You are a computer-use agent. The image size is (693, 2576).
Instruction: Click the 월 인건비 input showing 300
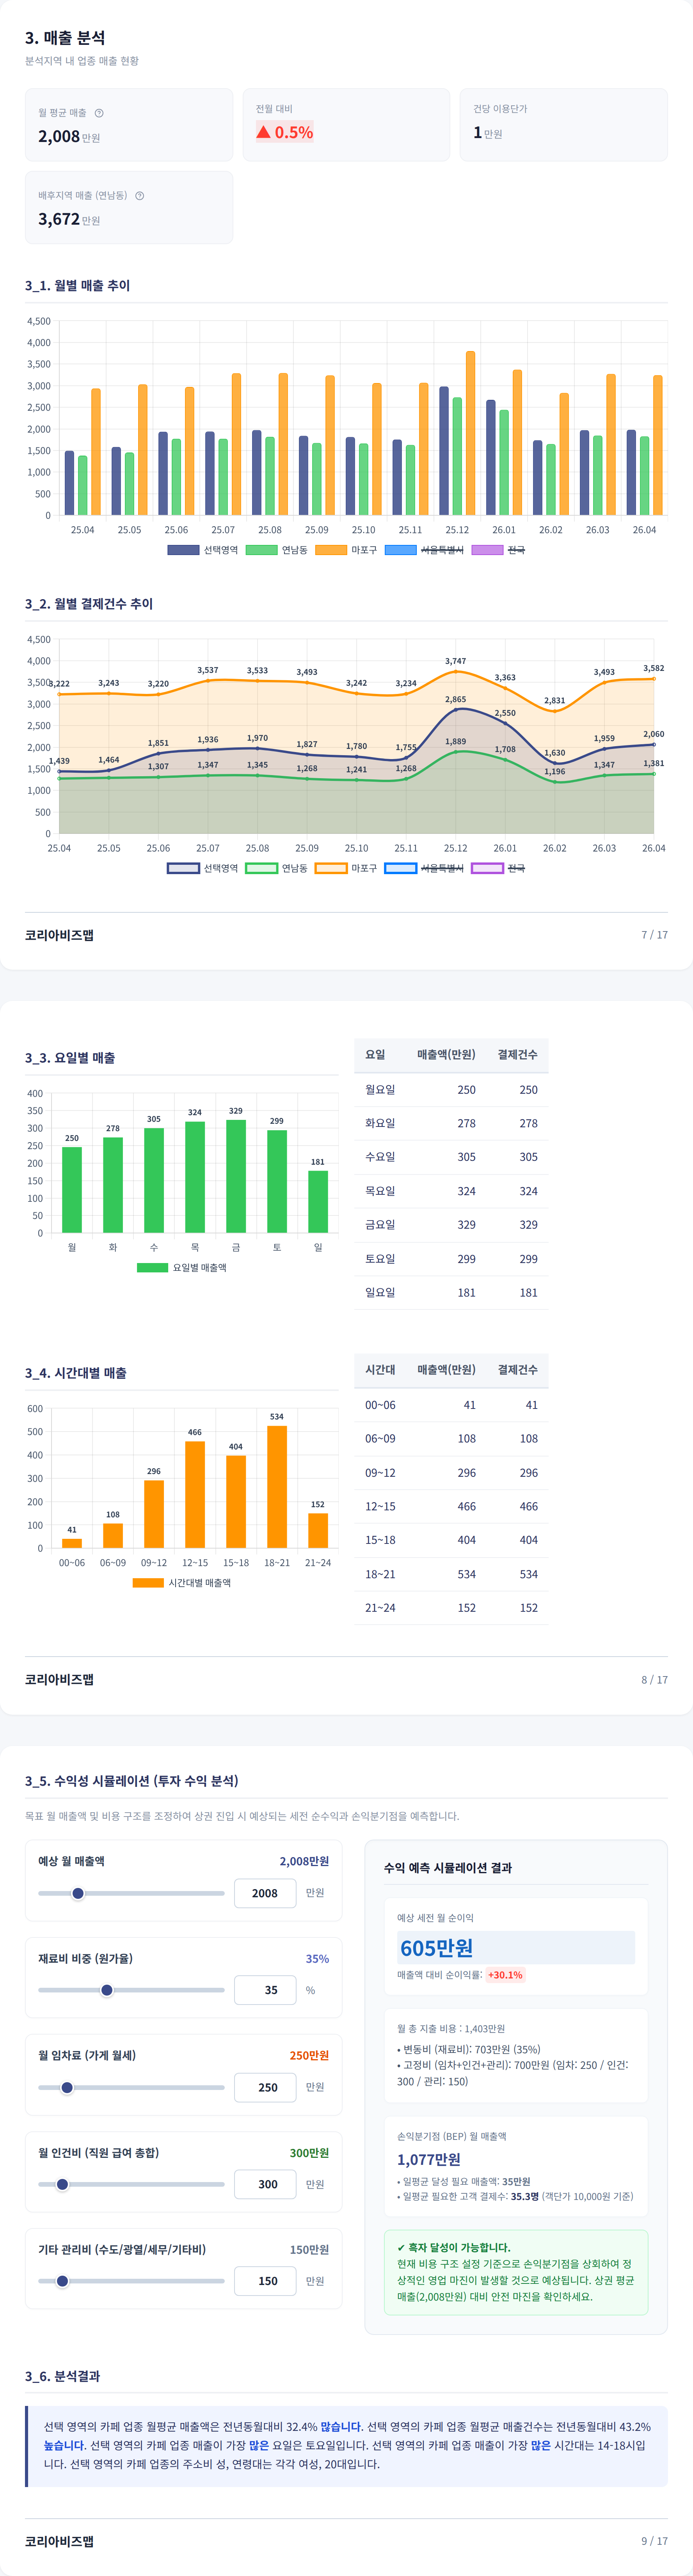click(265, 2184)
